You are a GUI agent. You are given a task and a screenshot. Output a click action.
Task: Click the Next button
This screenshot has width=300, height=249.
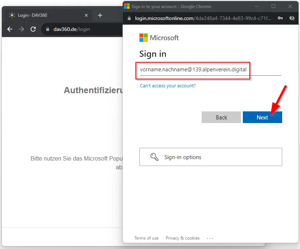[x=262, y=117]
